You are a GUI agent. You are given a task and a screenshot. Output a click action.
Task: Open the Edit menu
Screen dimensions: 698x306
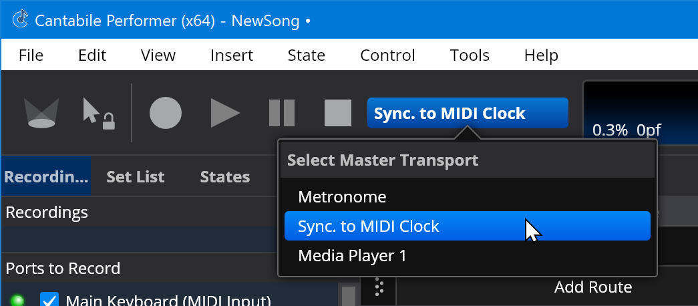click(92, 55)
